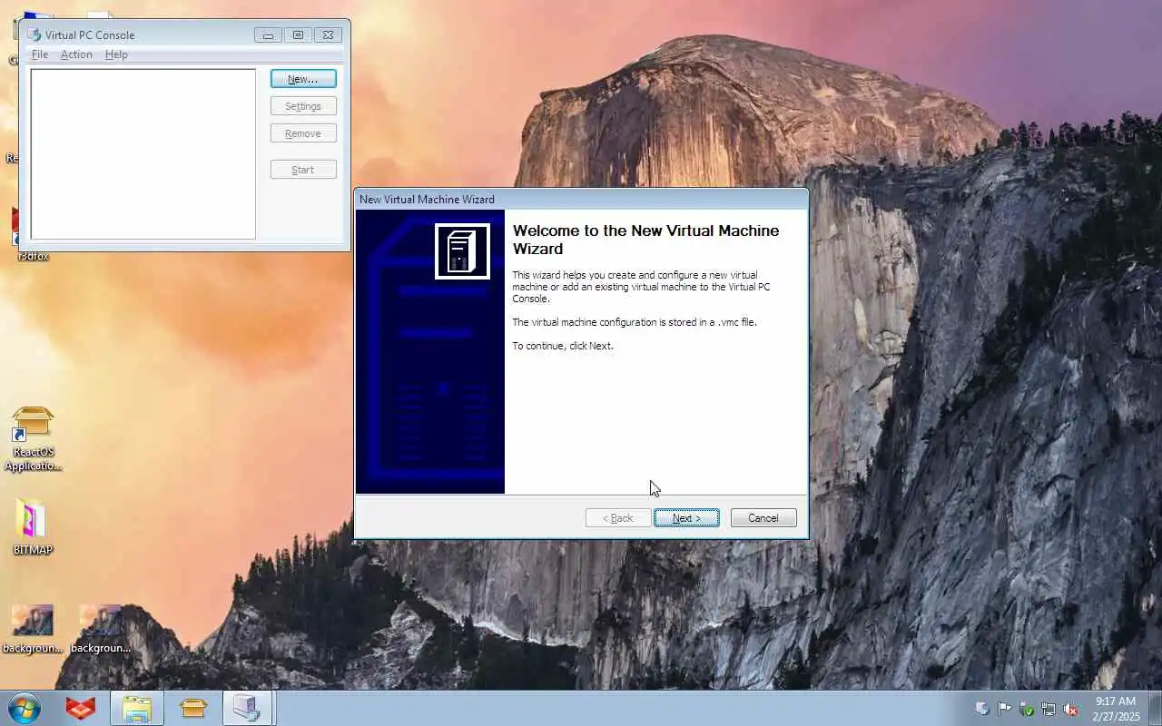Click the computer tower wizard icon
The width and height of the screenshot is (1162, 726).
[x=462, y=251]
